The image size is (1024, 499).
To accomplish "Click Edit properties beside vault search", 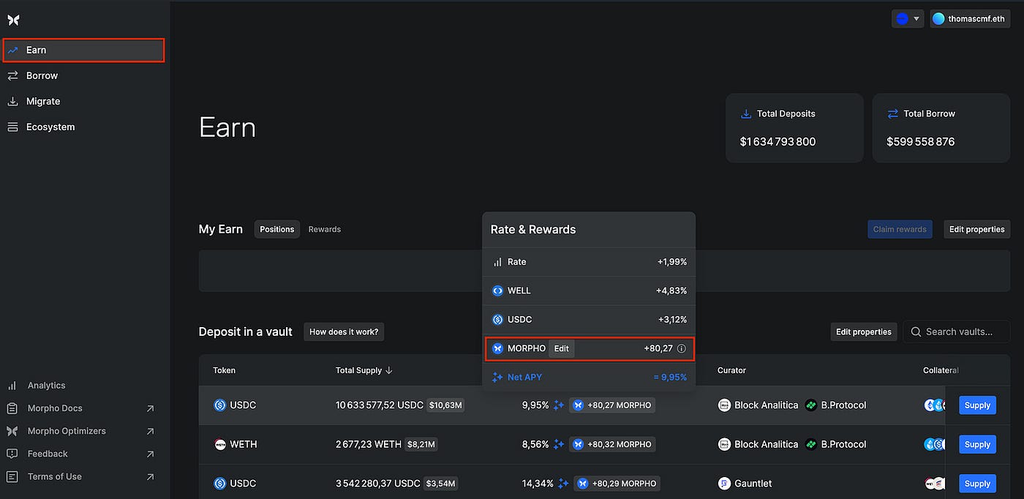I will (864, 331).
